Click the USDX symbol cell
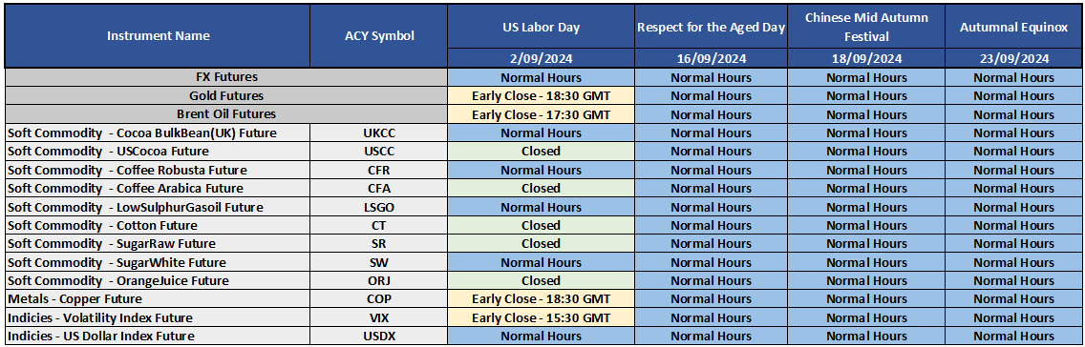1085x347 pixels. 379,336
